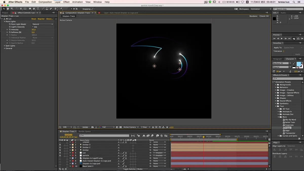
Task: Toggle Light's Intensity Use checkbox
Action: pyautogui.click(x=33, y=27)
